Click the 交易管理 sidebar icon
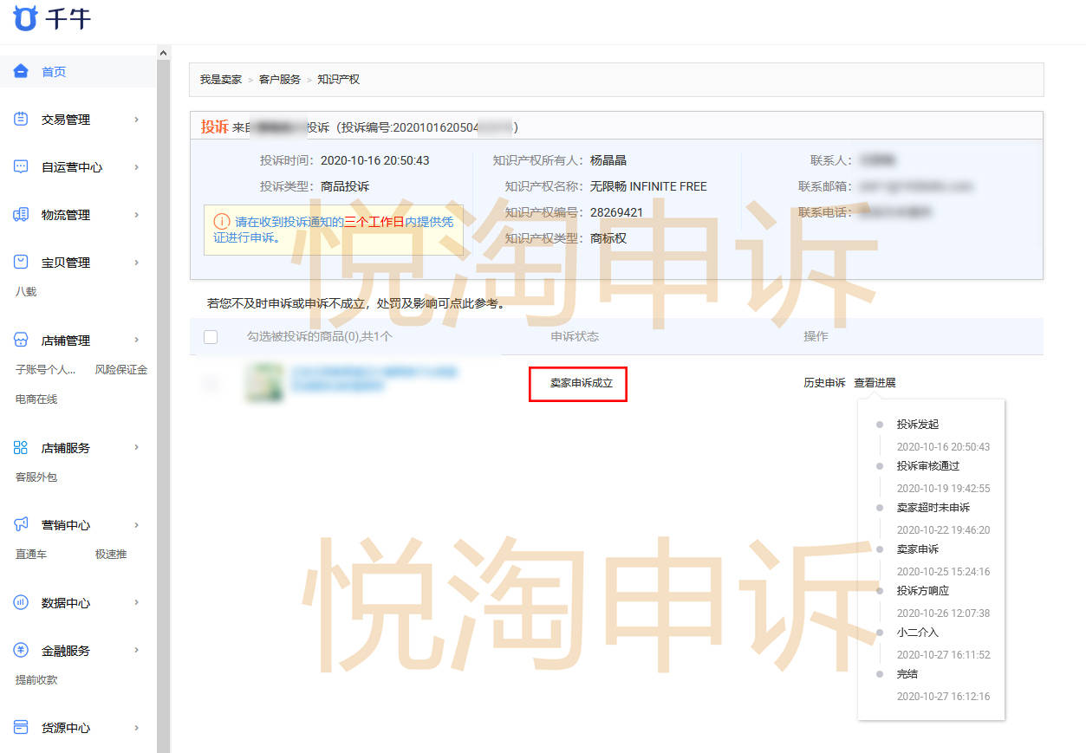 (21, 120)
